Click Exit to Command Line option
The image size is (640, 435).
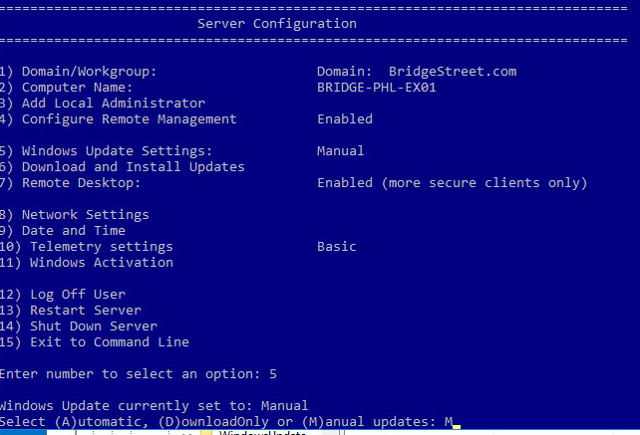pos(108,342)
